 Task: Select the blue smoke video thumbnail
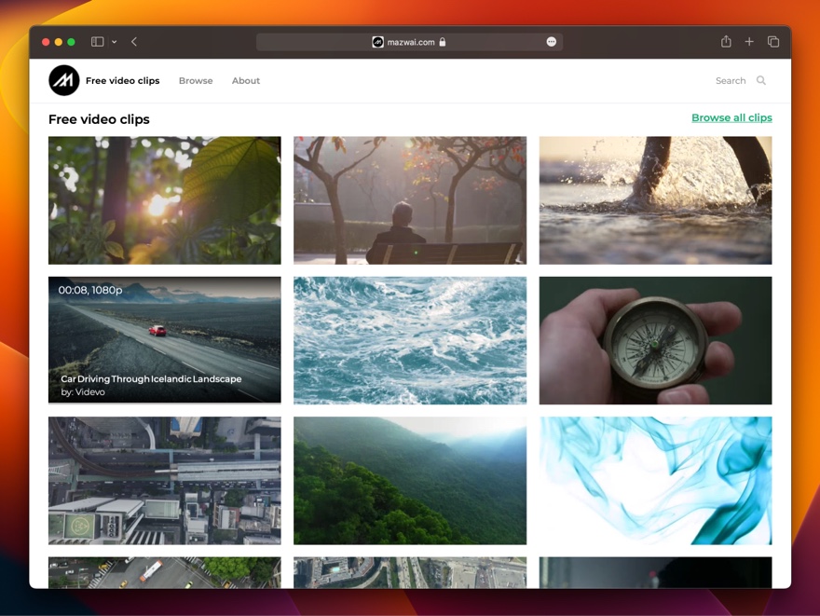point(655,480)
